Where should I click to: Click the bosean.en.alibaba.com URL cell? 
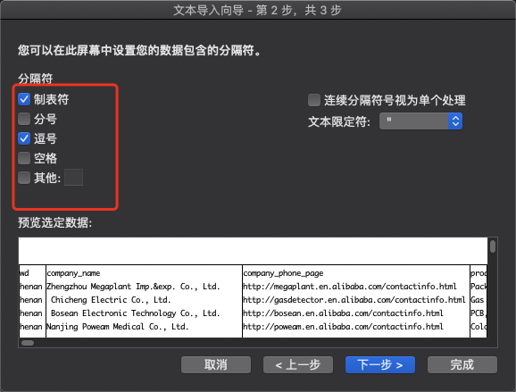[x=343, y=313]
